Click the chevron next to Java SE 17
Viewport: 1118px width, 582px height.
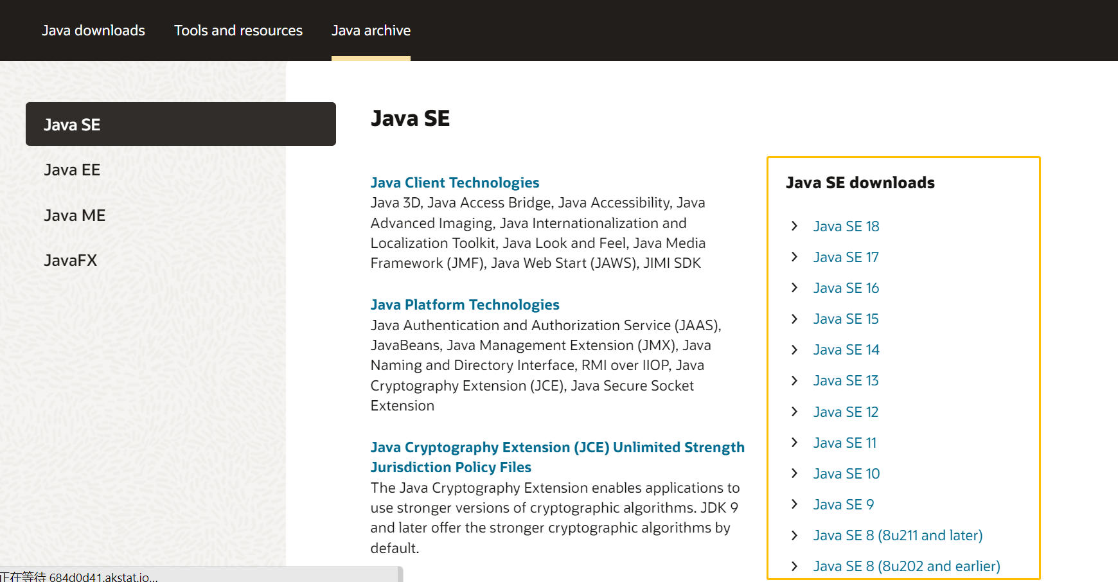point(795,257)
